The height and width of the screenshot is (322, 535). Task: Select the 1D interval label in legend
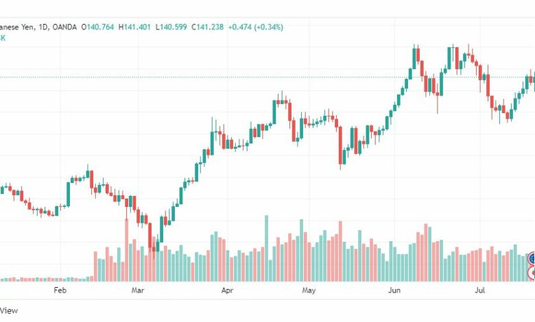pos(43,27)
